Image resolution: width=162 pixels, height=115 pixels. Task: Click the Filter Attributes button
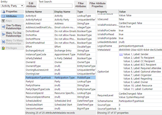point(80,5)
